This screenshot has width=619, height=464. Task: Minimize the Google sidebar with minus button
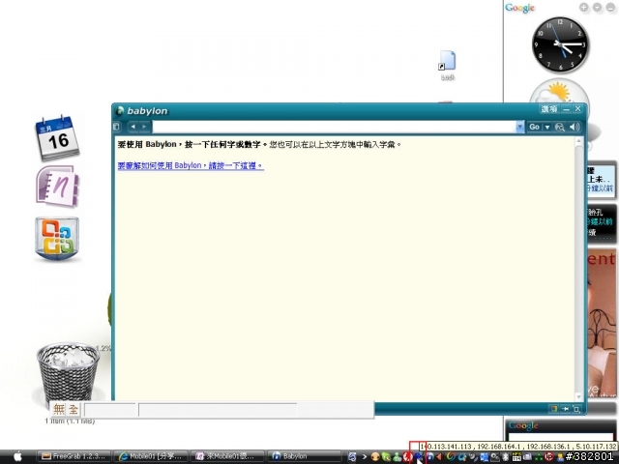(x=610, y=7)
